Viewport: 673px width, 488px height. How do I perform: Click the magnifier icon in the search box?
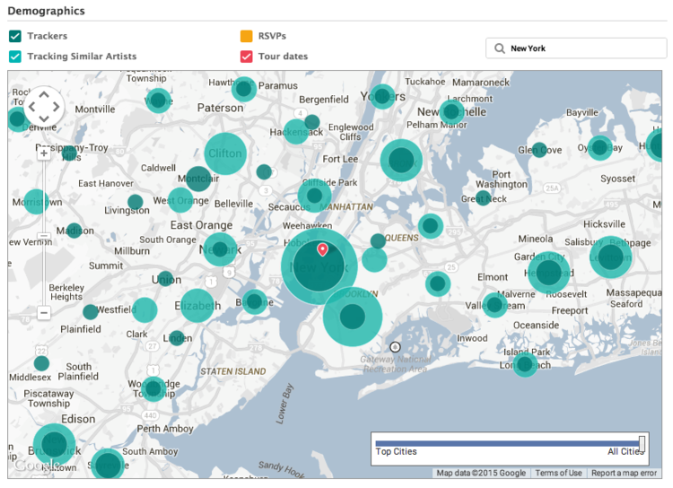tap(499, 48)
